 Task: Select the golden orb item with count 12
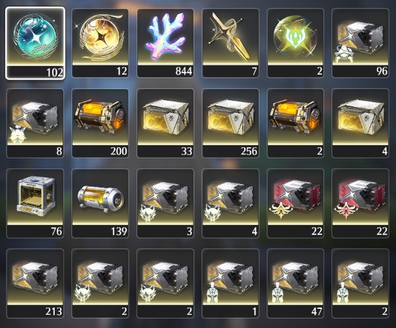coord(100,43)
